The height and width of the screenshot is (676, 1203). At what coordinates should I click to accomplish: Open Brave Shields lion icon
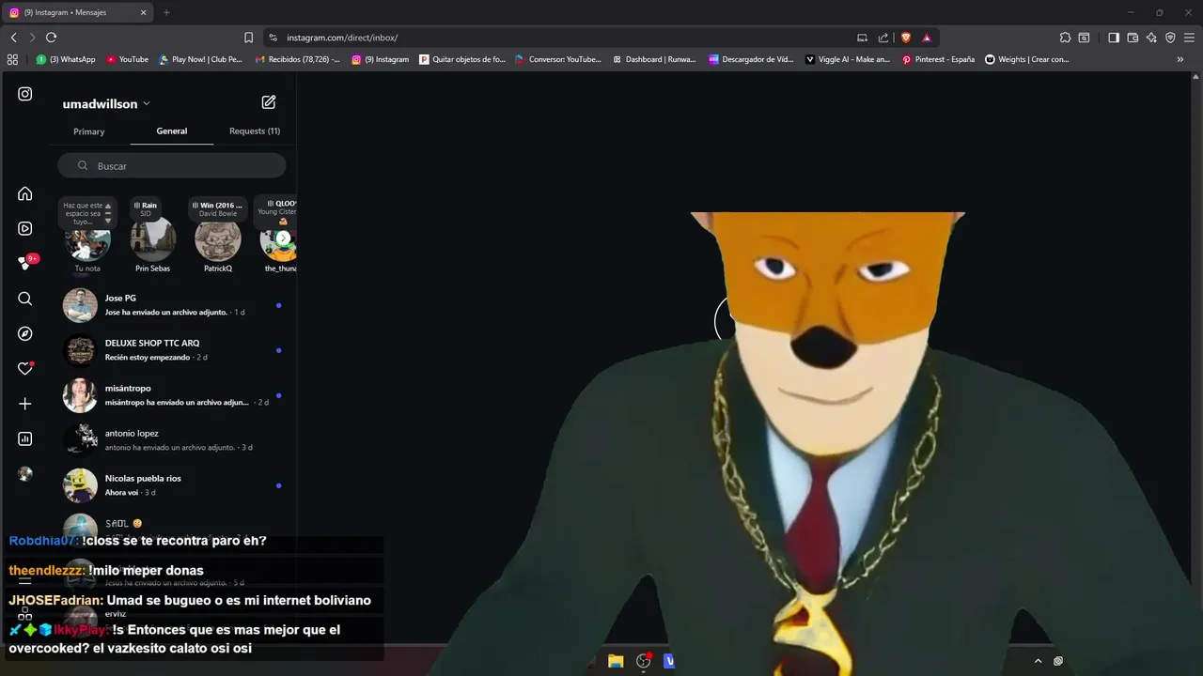(x=906, y=38)
